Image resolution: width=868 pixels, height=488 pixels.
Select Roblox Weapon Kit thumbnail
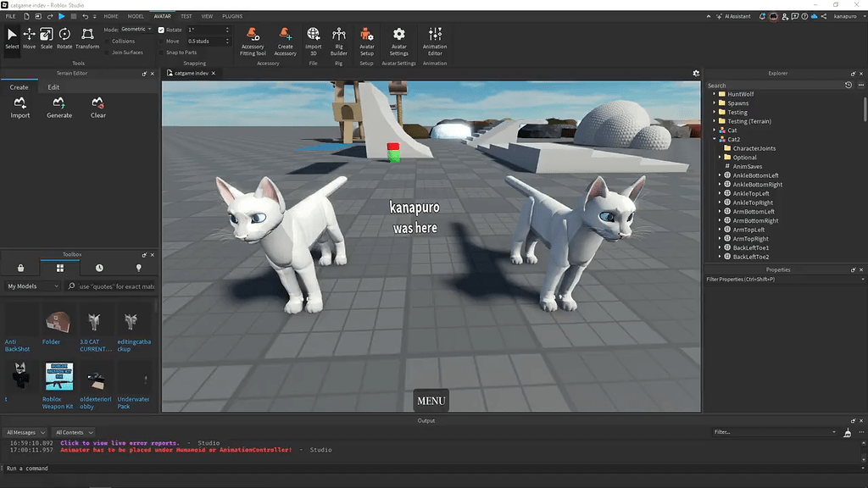(x=59, y=376)
